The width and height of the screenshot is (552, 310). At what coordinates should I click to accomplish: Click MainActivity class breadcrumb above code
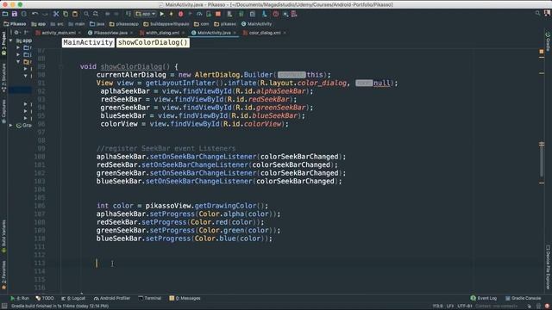coord(88,42)
